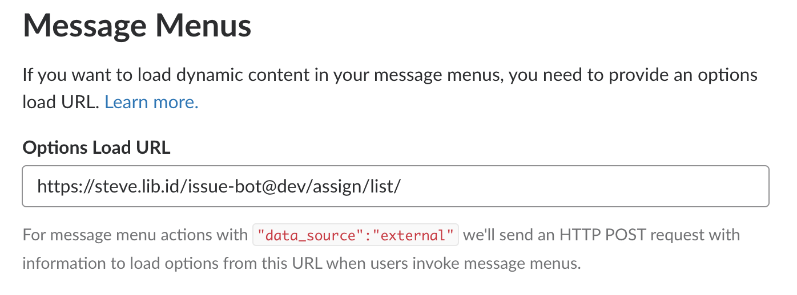
Task: Click the "Options Load URL" field label
Action: (96, 147)
